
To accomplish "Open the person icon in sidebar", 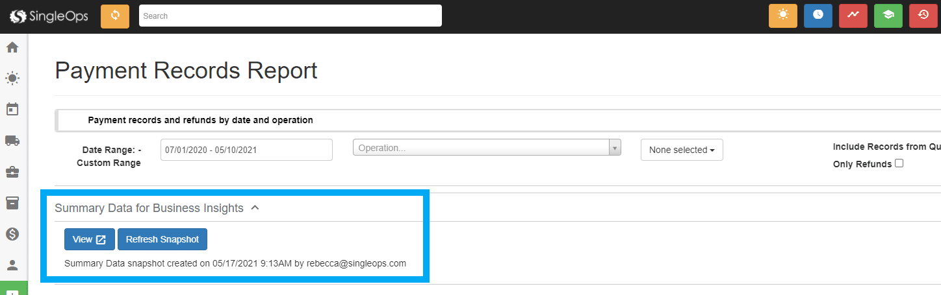I will click(12, 265).
